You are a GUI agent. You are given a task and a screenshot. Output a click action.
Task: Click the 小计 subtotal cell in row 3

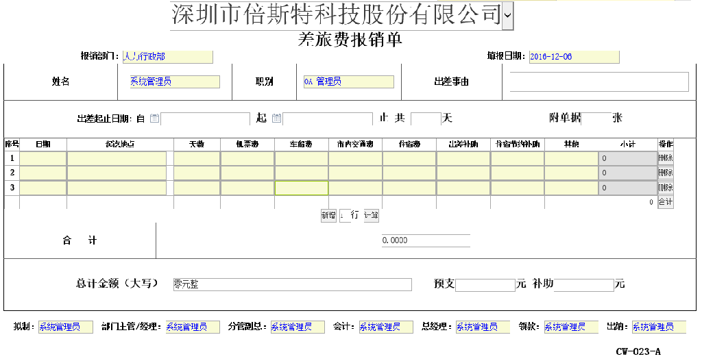point(628,188)
